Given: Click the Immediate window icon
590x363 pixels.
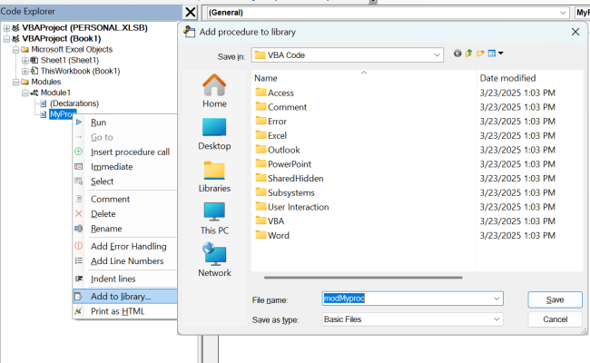Looking at the screenshot, I should click(79, 166).
